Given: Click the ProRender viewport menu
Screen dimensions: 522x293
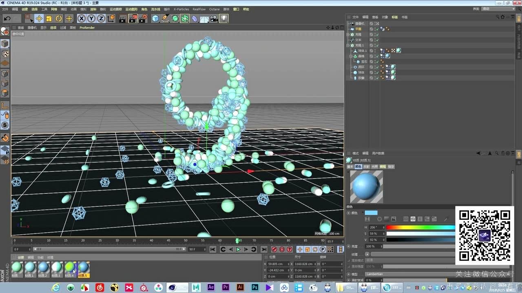Looking at the screenshot, I should click(x=87, y=28).
